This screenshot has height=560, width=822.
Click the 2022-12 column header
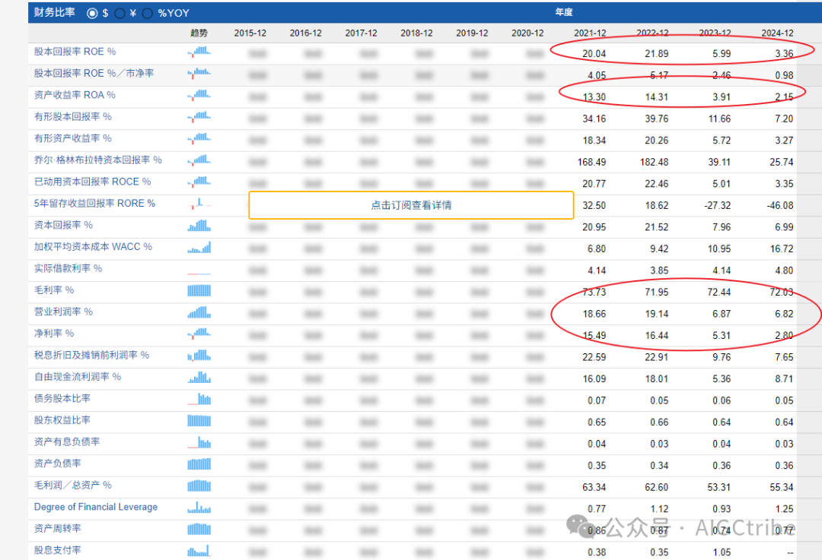pyautogui.click(x=653, y=33)
